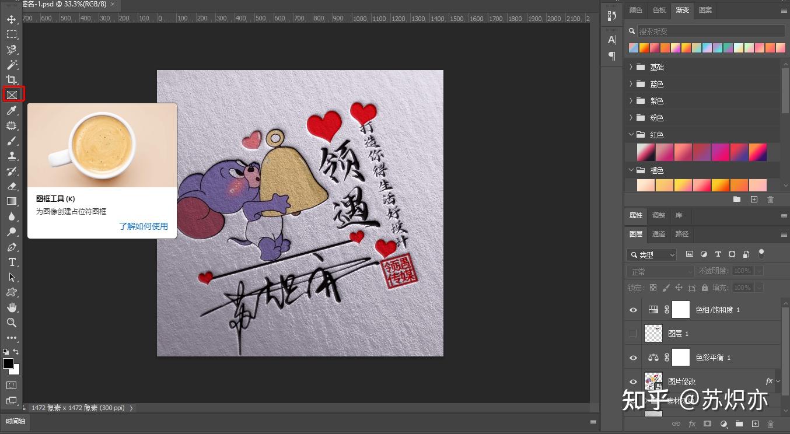Select the Eyedropper tool
The width and height of the screenshot is (790, 434).
pos(12,110)
